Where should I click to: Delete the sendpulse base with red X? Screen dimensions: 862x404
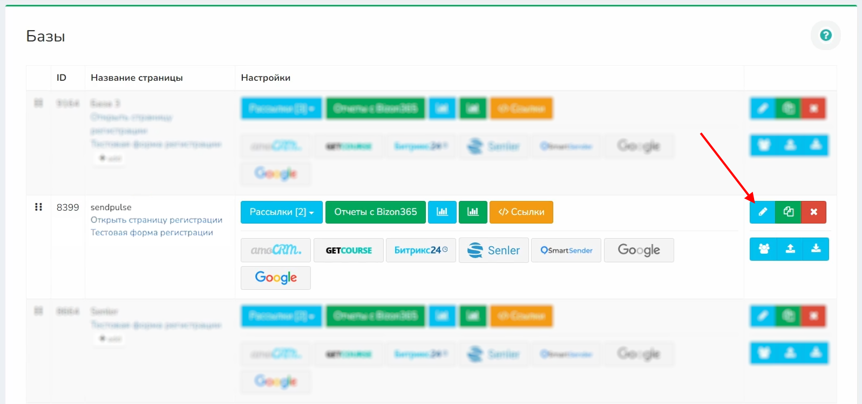(x=813, y=212)
